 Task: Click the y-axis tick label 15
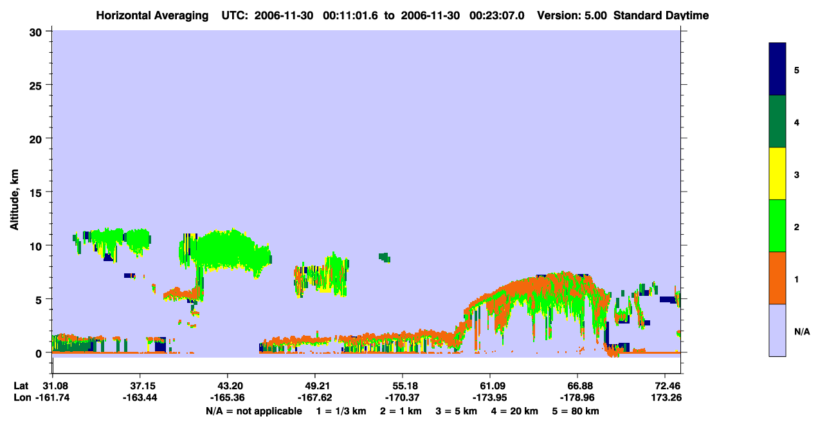[x=37, y=192]
